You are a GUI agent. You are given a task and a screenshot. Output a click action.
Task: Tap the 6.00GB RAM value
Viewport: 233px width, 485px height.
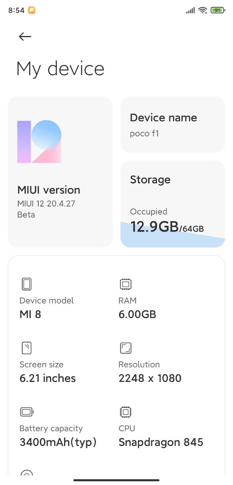137,314
